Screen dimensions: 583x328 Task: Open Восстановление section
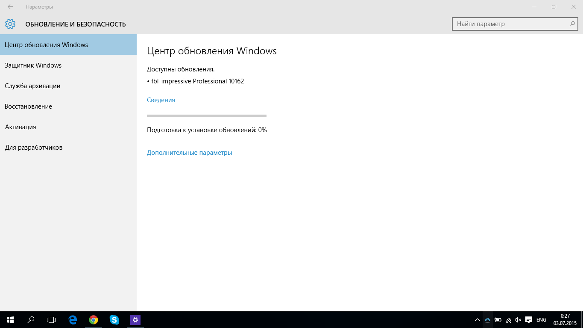[68, 106]
